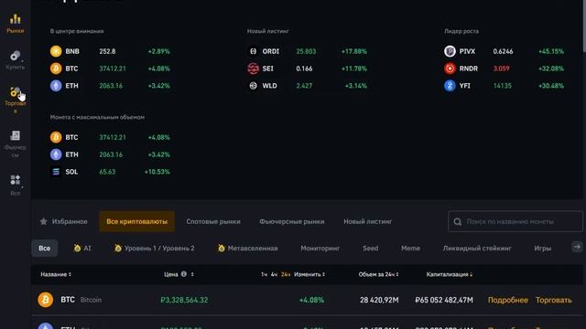Select the 1ч change interval
The height and width of the screenshot is (329, 586).
click(265, 274)
